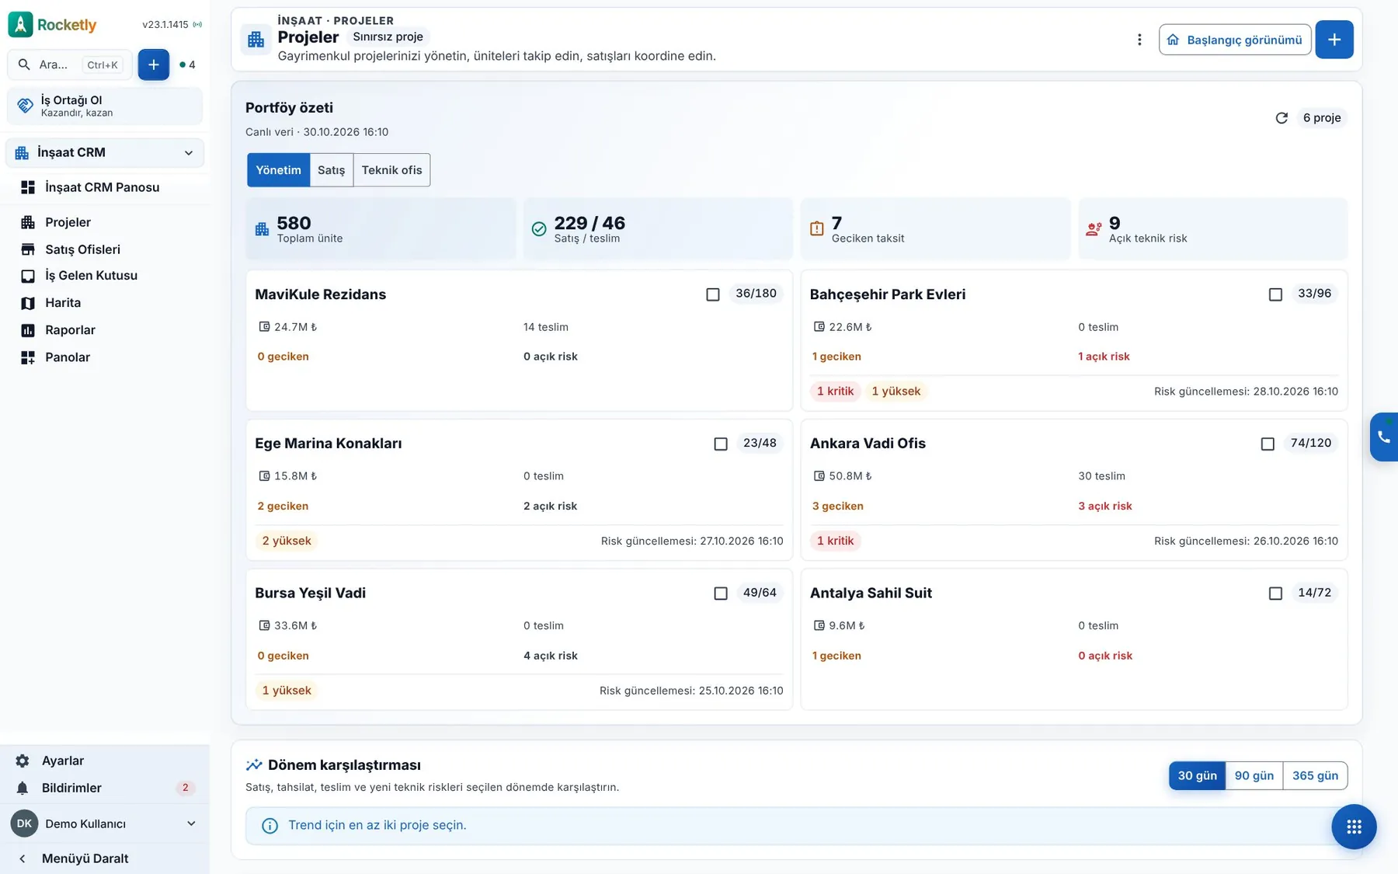Open İş Gelen Kutusu inbox icon

pyautogui.click(x=28, y=276)
